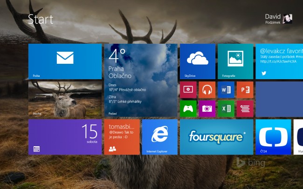Image resolution: width=303 pixels, height=189 pixels.
Task: Open David Podzimek user account menu
Action: click(278, 19)
